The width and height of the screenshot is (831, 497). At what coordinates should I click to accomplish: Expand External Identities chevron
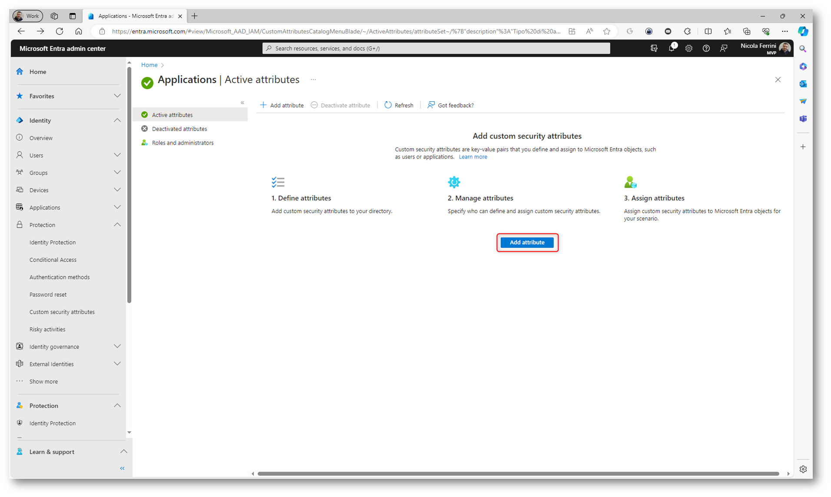tap(117, 364)
